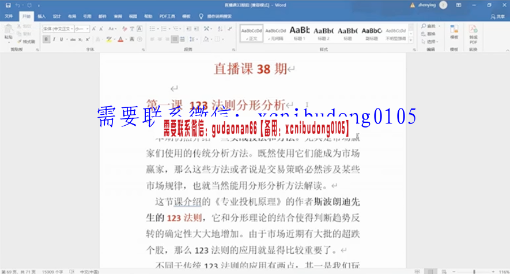Clear all formatting eraser icon
This screenshot has height=274, width=510.
coord(124,29)
